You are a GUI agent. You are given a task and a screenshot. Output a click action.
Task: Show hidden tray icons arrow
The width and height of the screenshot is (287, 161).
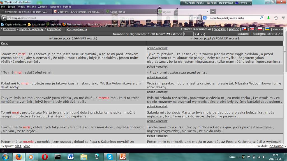pyautogui.click(x=239, y=157)
